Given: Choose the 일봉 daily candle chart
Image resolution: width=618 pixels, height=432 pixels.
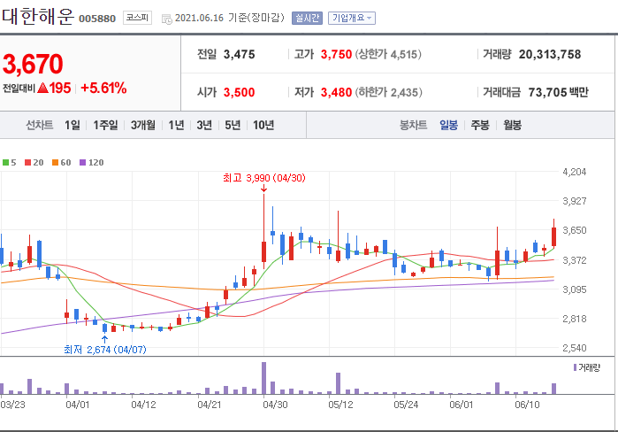Looking at the screenshot, I should [x=448, y=125].
